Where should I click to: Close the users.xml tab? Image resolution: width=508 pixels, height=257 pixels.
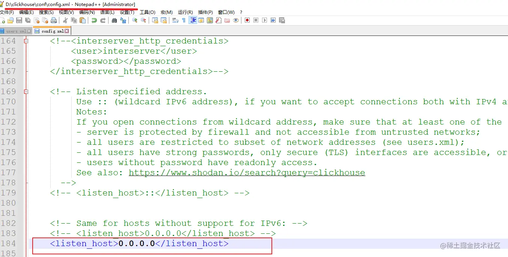29,31
